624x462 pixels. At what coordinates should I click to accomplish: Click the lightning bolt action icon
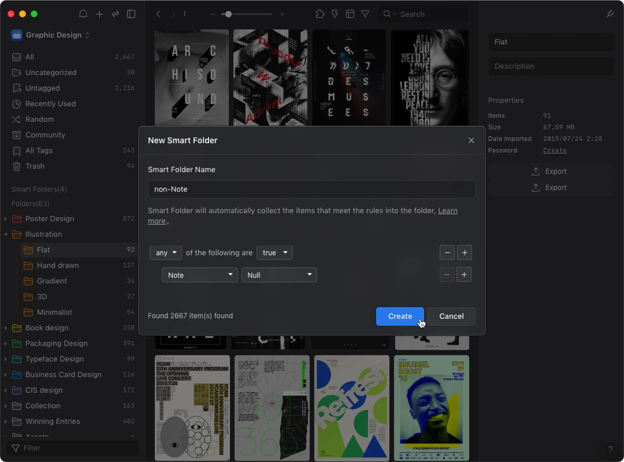335,14
